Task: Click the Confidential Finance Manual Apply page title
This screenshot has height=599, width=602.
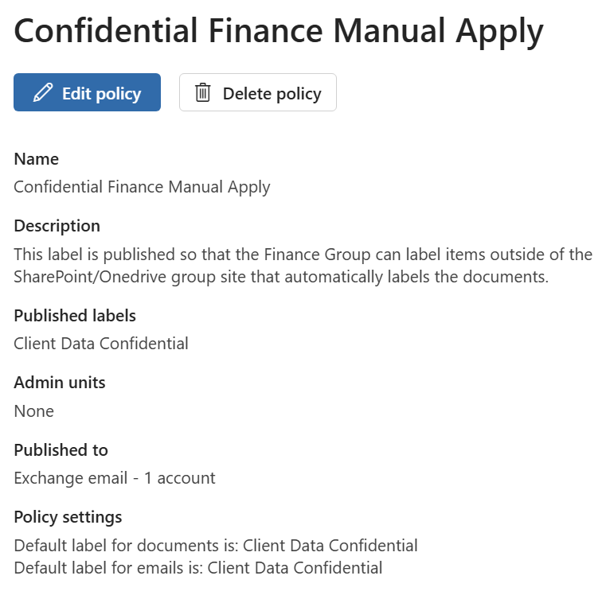Action: pos(279,31)
